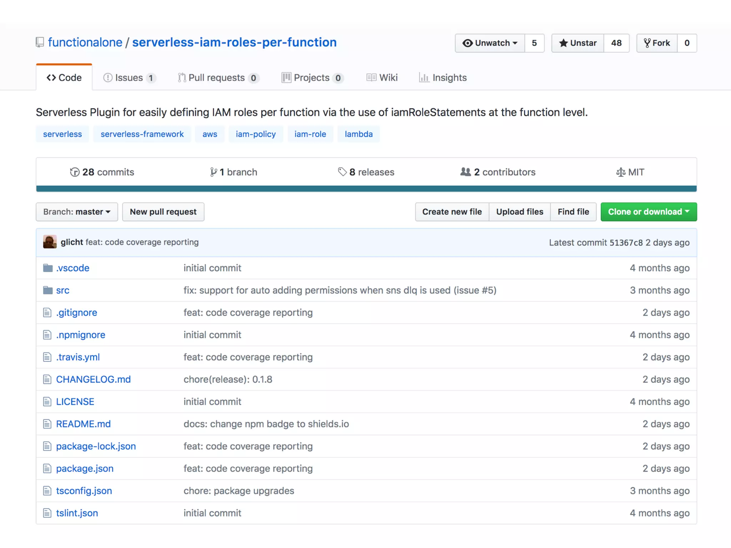This screenshot has height=548, width=731.
Task: Click the teal language stats bar
Action: pos(366,189)
